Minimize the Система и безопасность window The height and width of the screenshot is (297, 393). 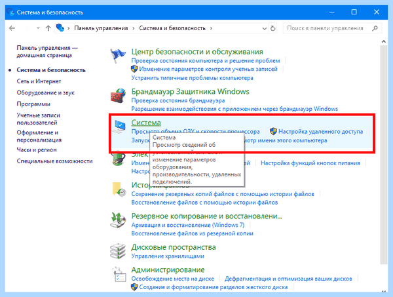(332, 12)
